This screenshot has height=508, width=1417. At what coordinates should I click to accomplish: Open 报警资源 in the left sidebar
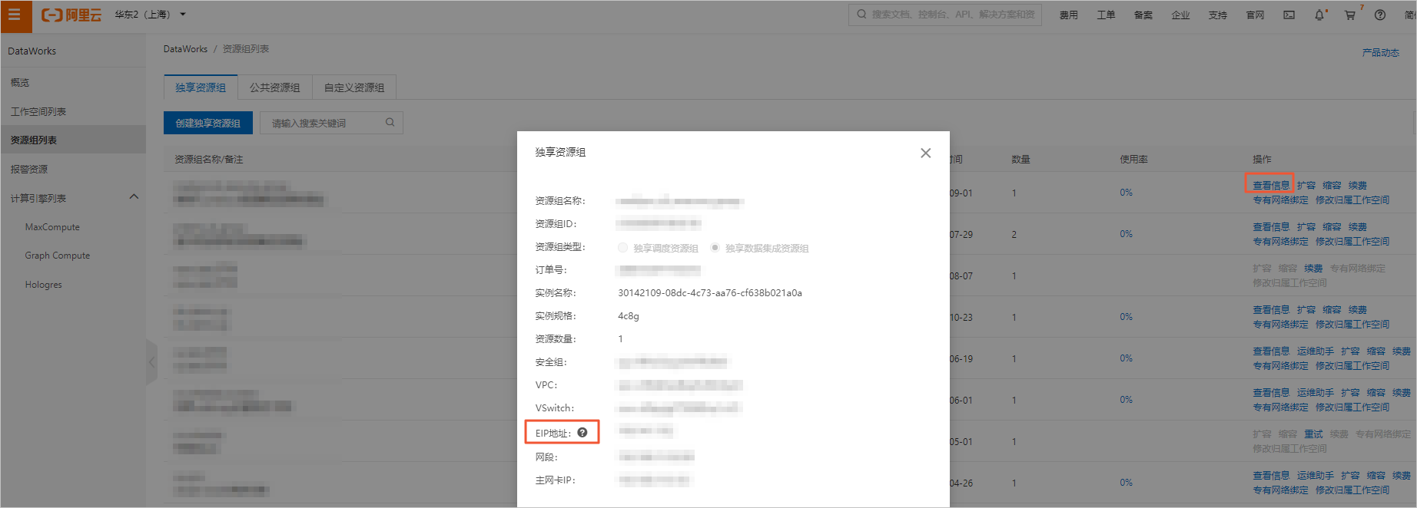[29, 170]
